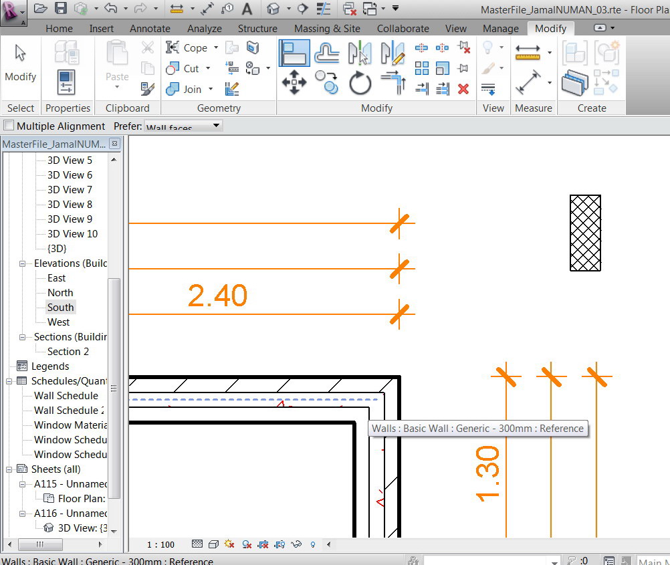This screenshot has width=670, height=565.
Task: Click the red Delete tool
Action: tap(463, 89)
